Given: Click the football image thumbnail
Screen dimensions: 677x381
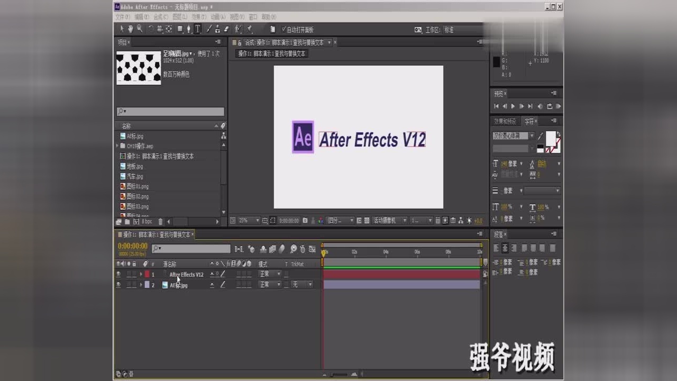Looking at the screenshot, I should pyautogui.click(x=139, y=68).
